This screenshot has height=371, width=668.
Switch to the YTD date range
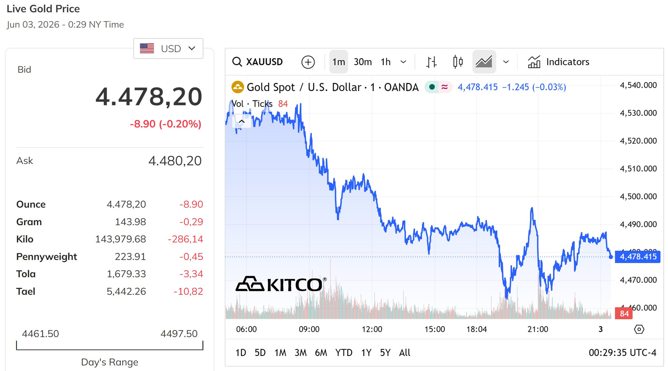coord(344,353)
